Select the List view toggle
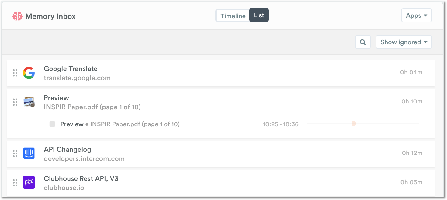447x200 pixels. coord(259,15)
